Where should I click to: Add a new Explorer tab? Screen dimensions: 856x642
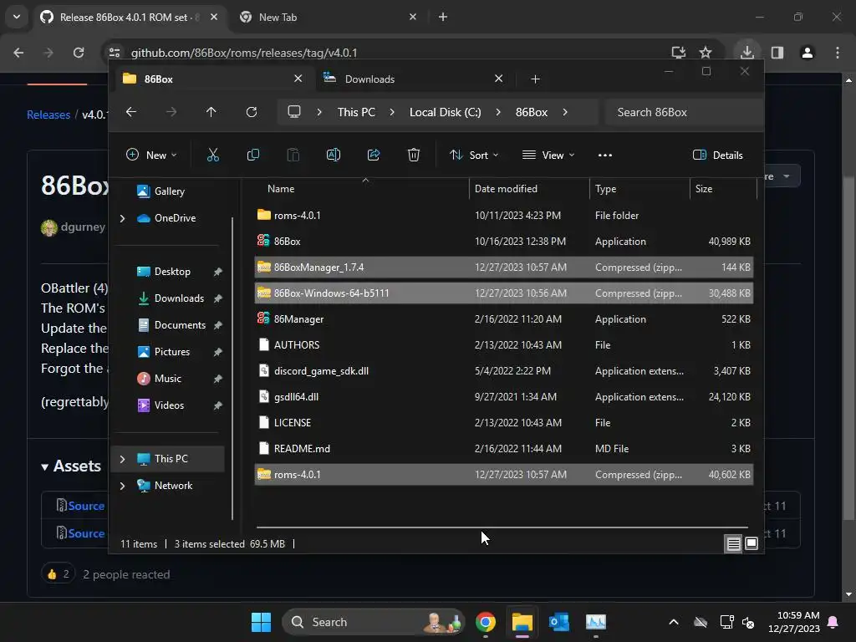pyautogui.click(x=535, y=79)
